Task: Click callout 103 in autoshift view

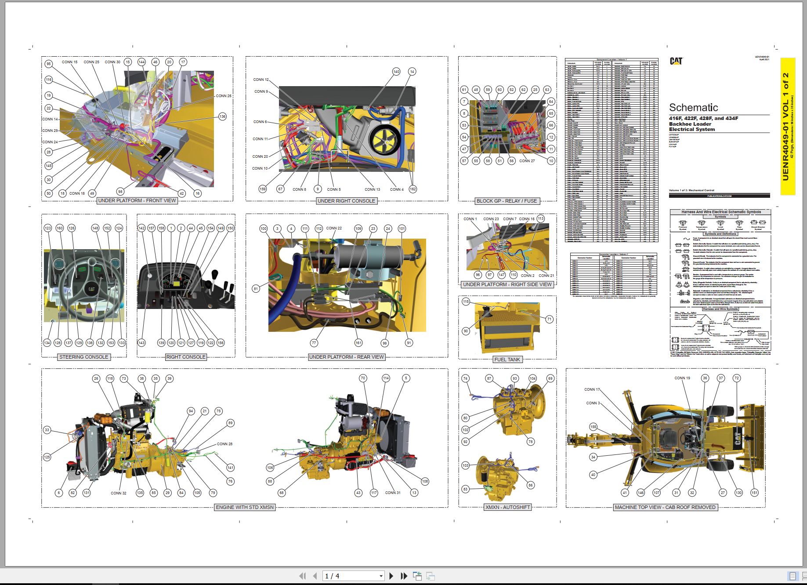Action: [x=466, y=465]
